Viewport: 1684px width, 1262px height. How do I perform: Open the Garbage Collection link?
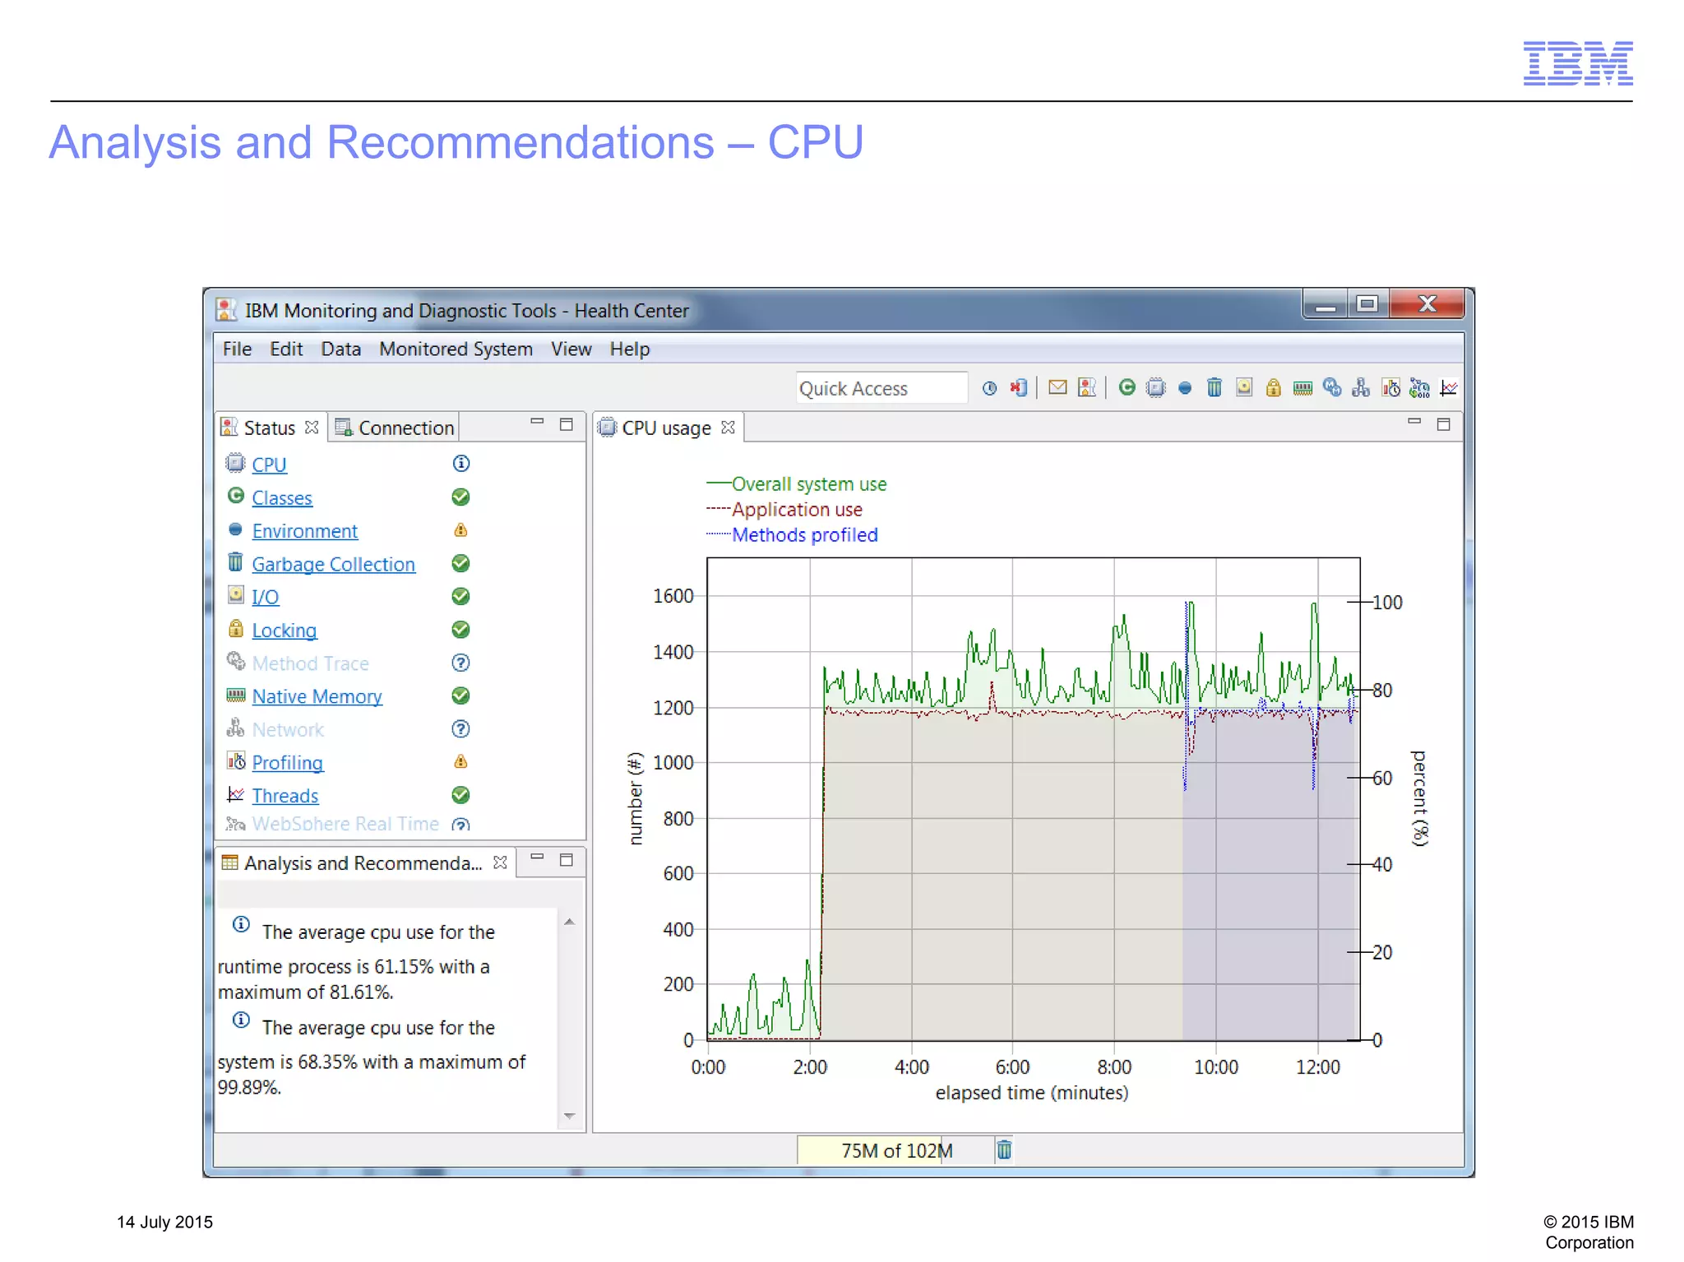tap(334, 565)
